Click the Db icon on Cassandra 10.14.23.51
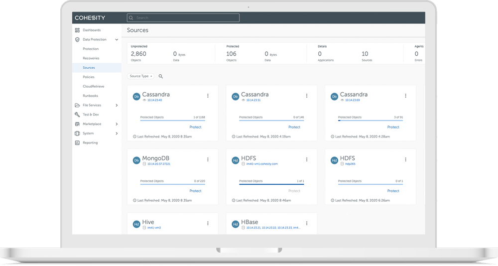Image resolution: width=498 pixels, height=266 pixels. (236, 97)
